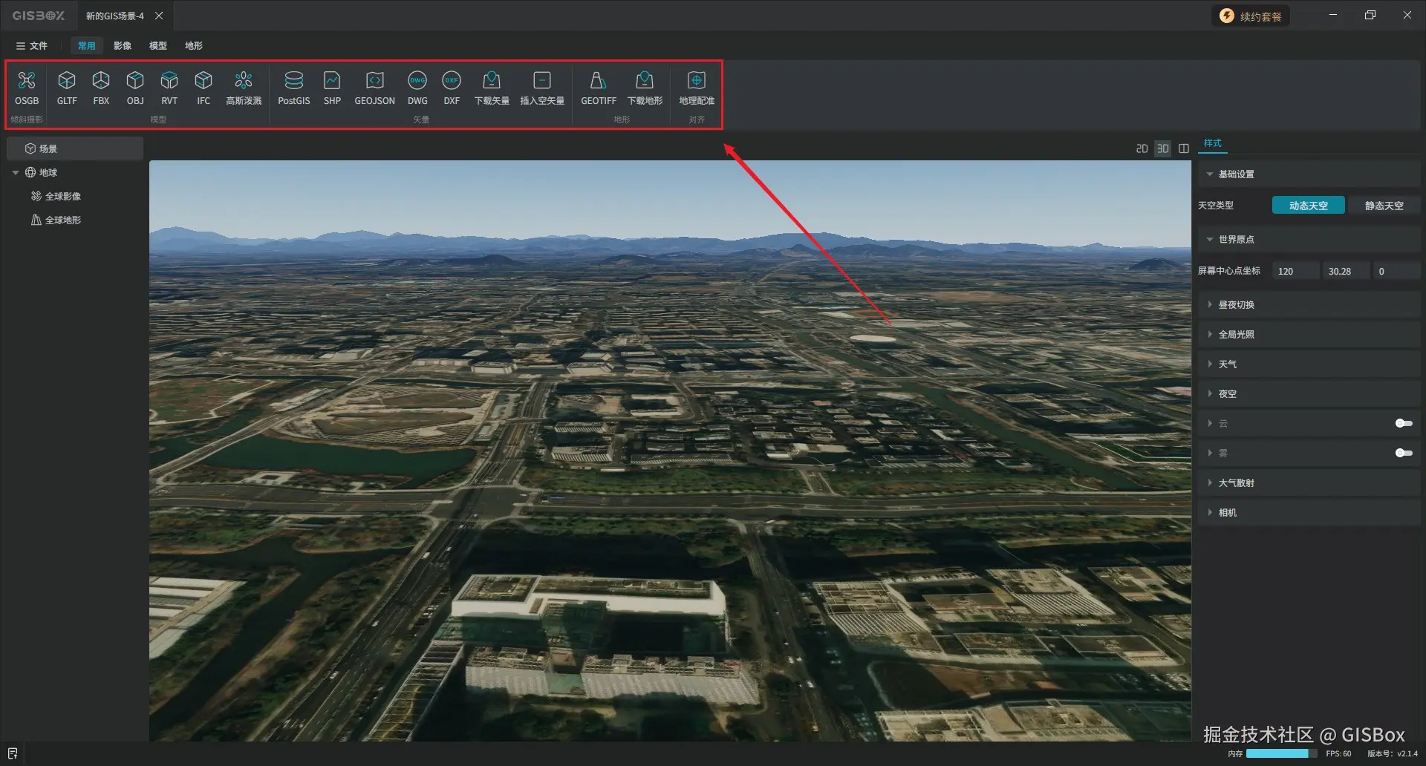
Task: Expand the 相机 camera section
Action: (x=1309, y=513)
